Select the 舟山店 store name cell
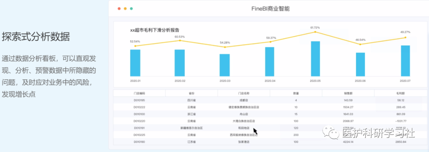The image size is (429, 152). pyautogui.click(x=243, y=114)
